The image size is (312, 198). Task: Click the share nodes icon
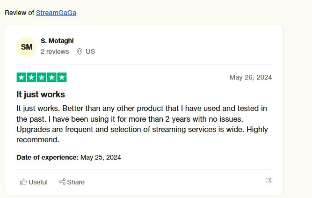pos(62,182)
